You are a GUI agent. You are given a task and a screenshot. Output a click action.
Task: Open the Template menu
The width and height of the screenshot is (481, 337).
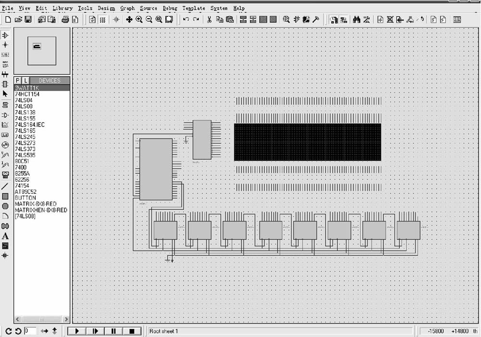pyautogui.click(x=193, y=8)
